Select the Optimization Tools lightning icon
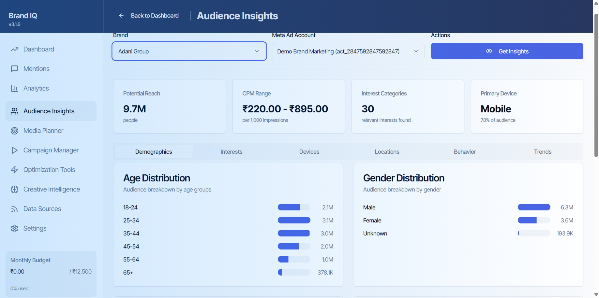The image size is (599, 298). pyautogui.click(x=15, y=170)
